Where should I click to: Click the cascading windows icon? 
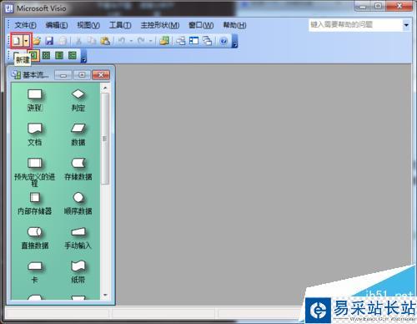click(x=207, y=41)
